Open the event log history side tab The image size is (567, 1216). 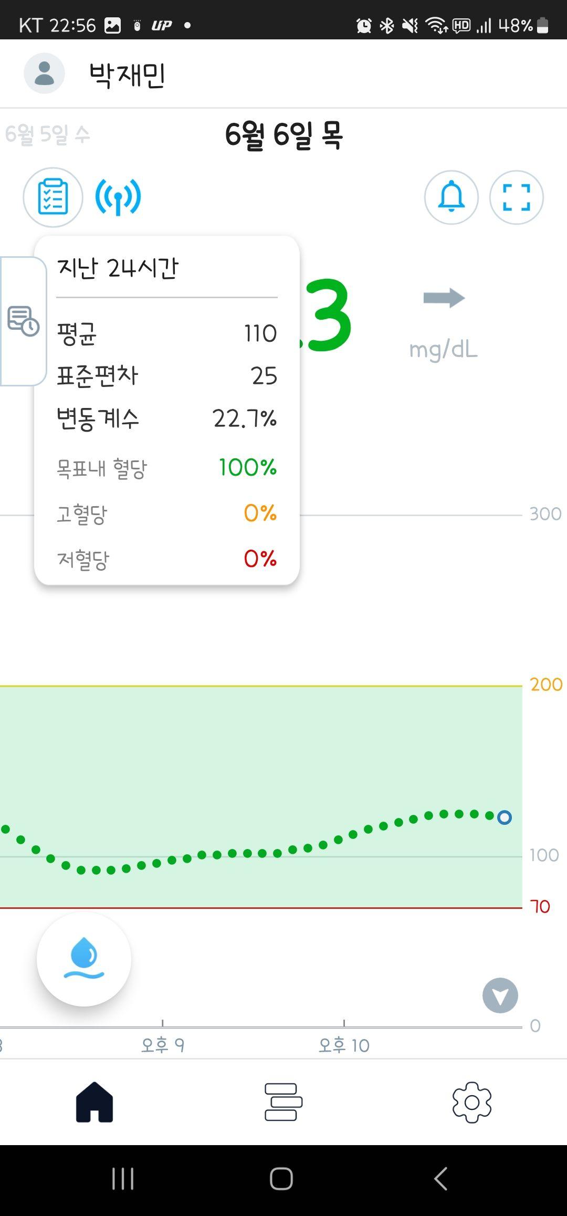coord(23,321)
